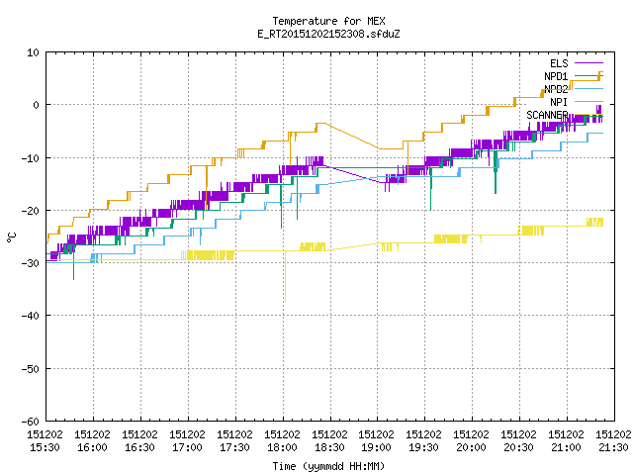Screen dimensions: 633x475
Task: Click the NPI peak near 18:30
Action: 321,123
